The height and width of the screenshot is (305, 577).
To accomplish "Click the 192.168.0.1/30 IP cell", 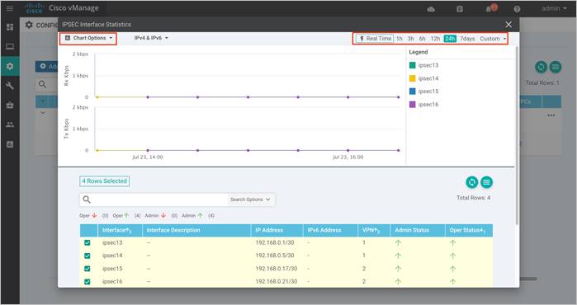I will click(275, 242).
